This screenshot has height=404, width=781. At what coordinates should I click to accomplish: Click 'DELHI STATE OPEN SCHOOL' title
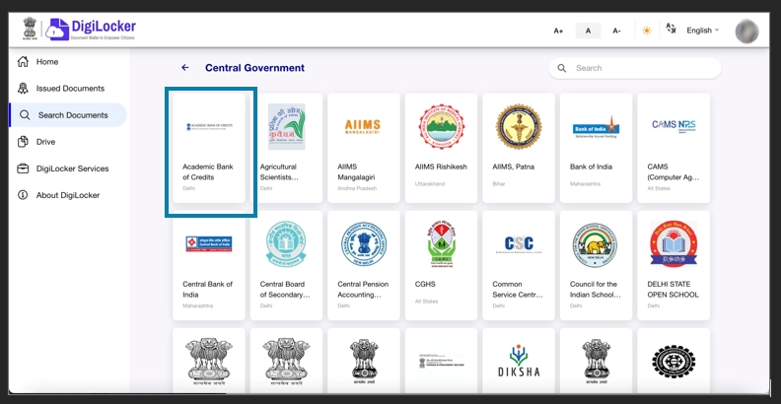click(x=673, y=290)
